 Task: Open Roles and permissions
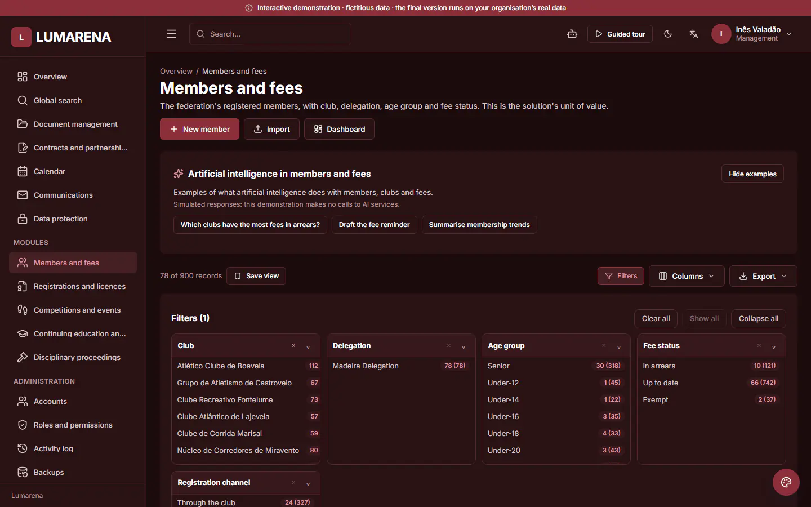click(x=73, y=425)
